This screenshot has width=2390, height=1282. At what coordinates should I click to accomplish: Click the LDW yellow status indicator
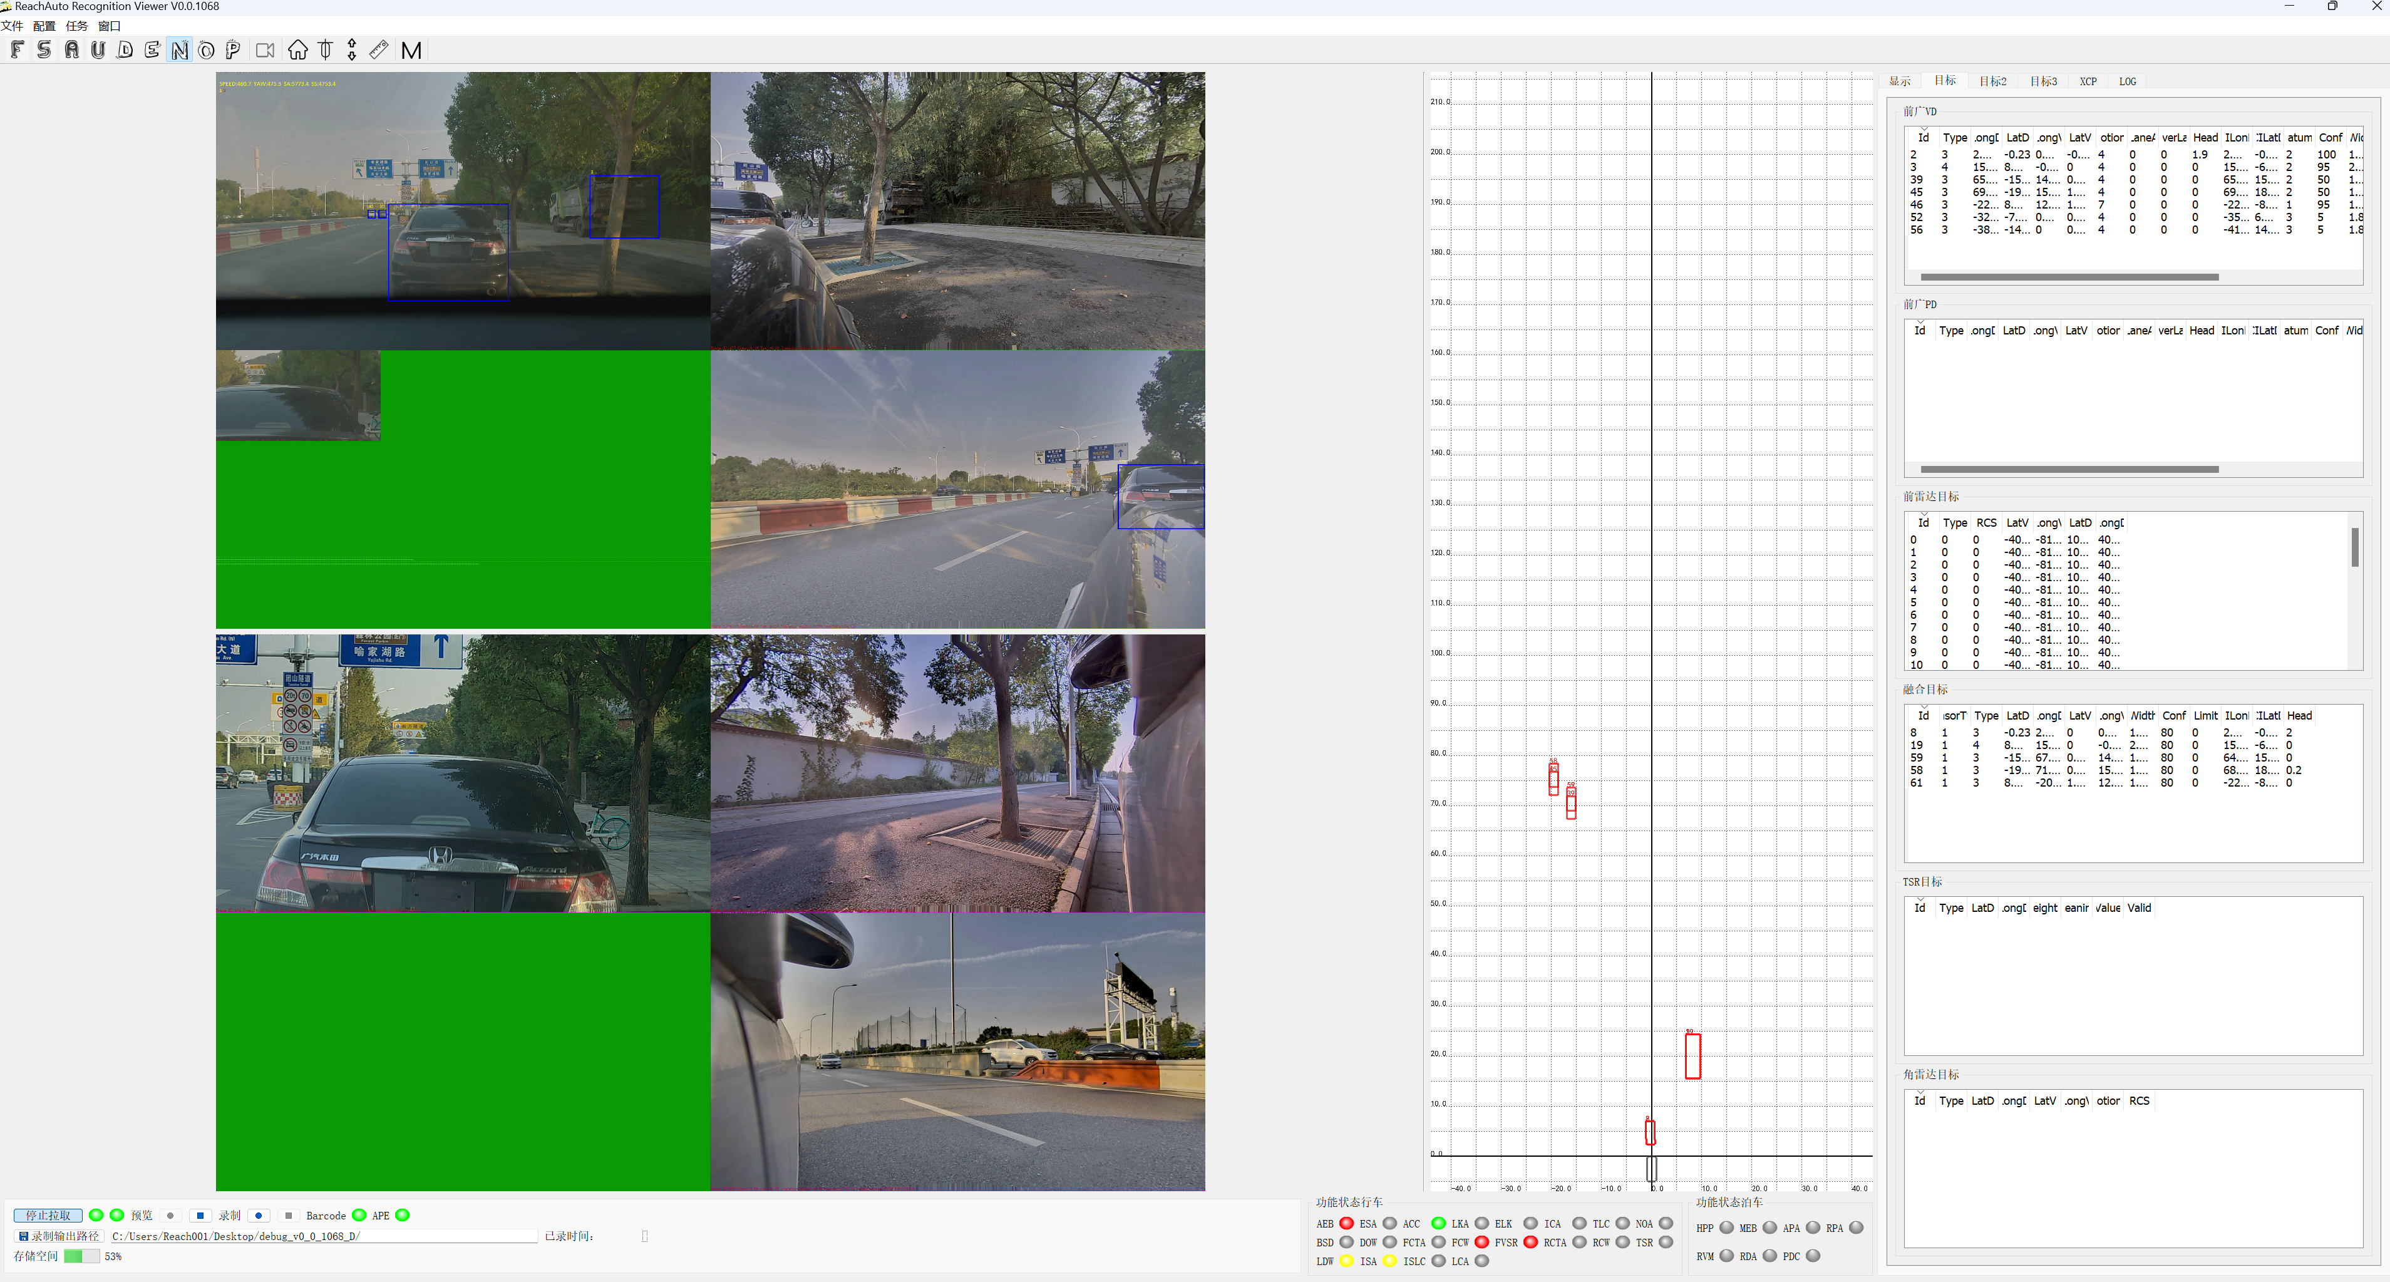pos(1346,1261)
